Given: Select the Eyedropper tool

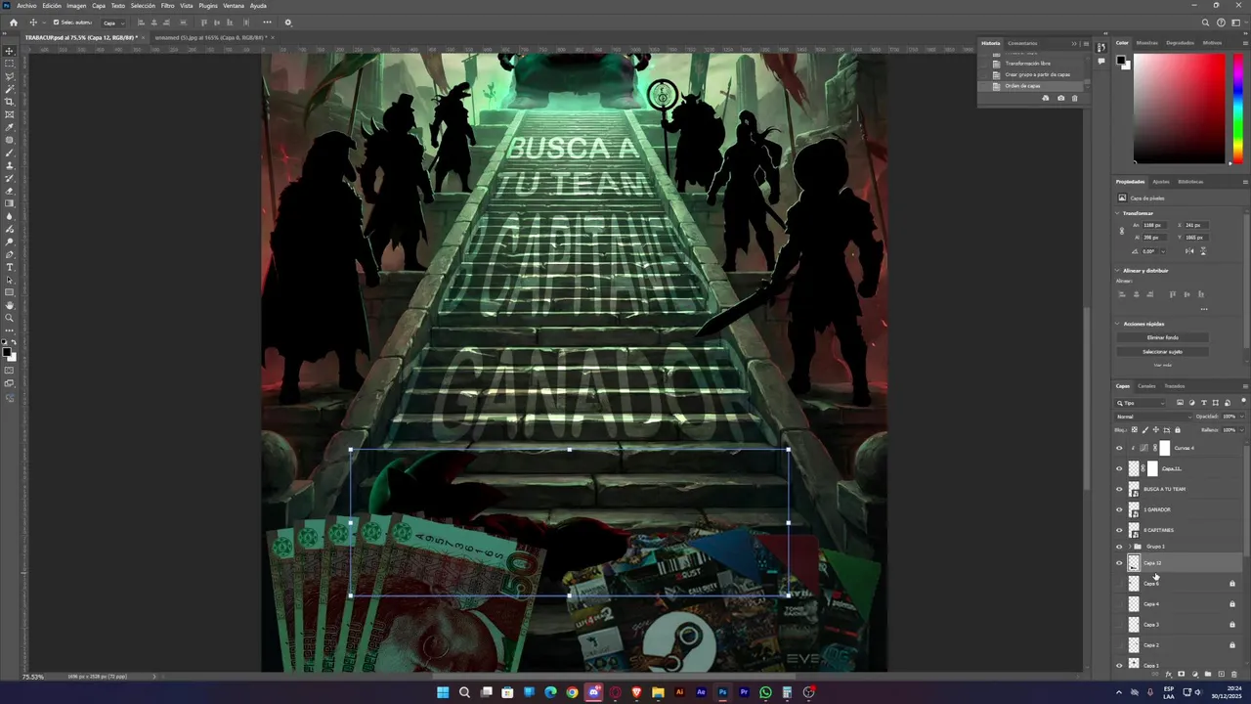Looking at the screenshot, I should click(10, 127).
